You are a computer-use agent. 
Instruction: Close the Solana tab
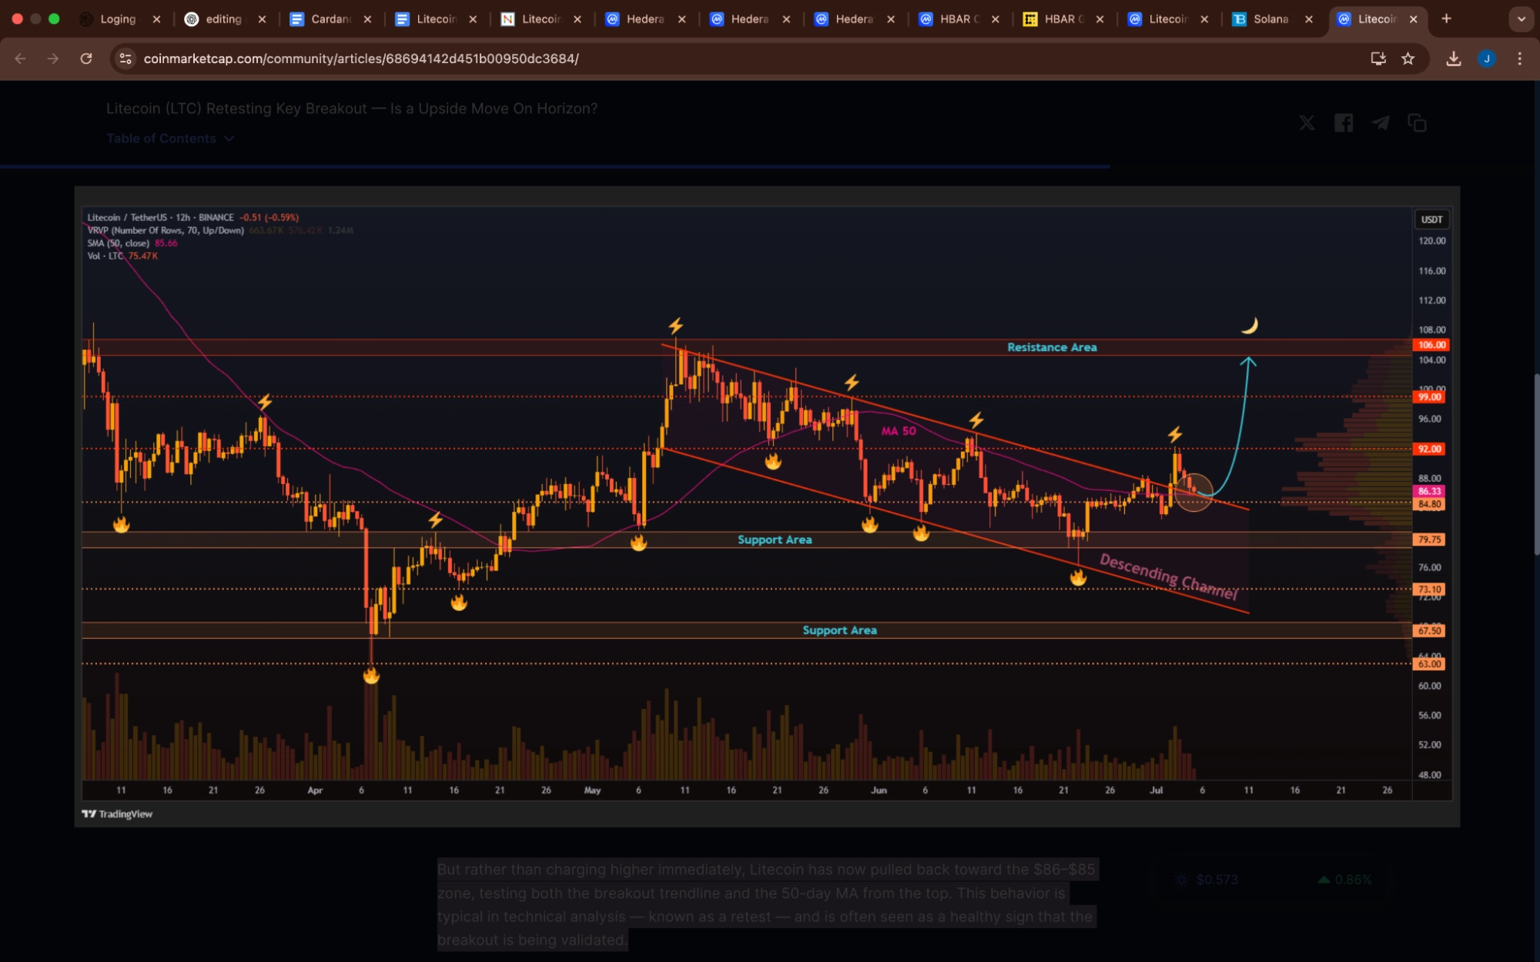coord(1308,19)
